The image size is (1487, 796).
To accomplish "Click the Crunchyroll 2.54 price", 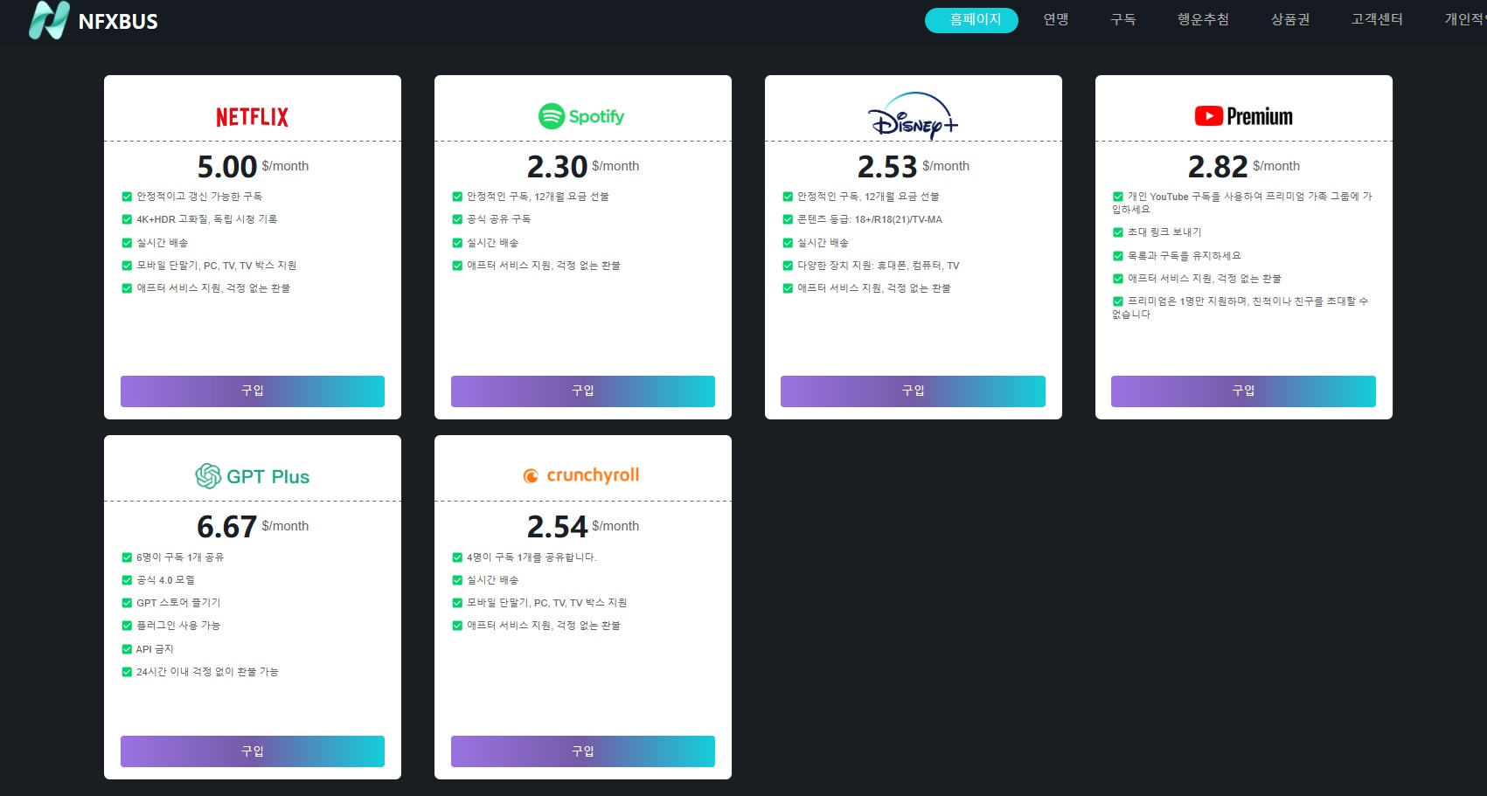I will pyautogui.click(x=557, y=527).
